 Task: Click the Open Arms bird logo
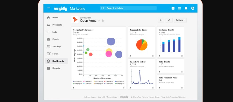click(75, 20)
